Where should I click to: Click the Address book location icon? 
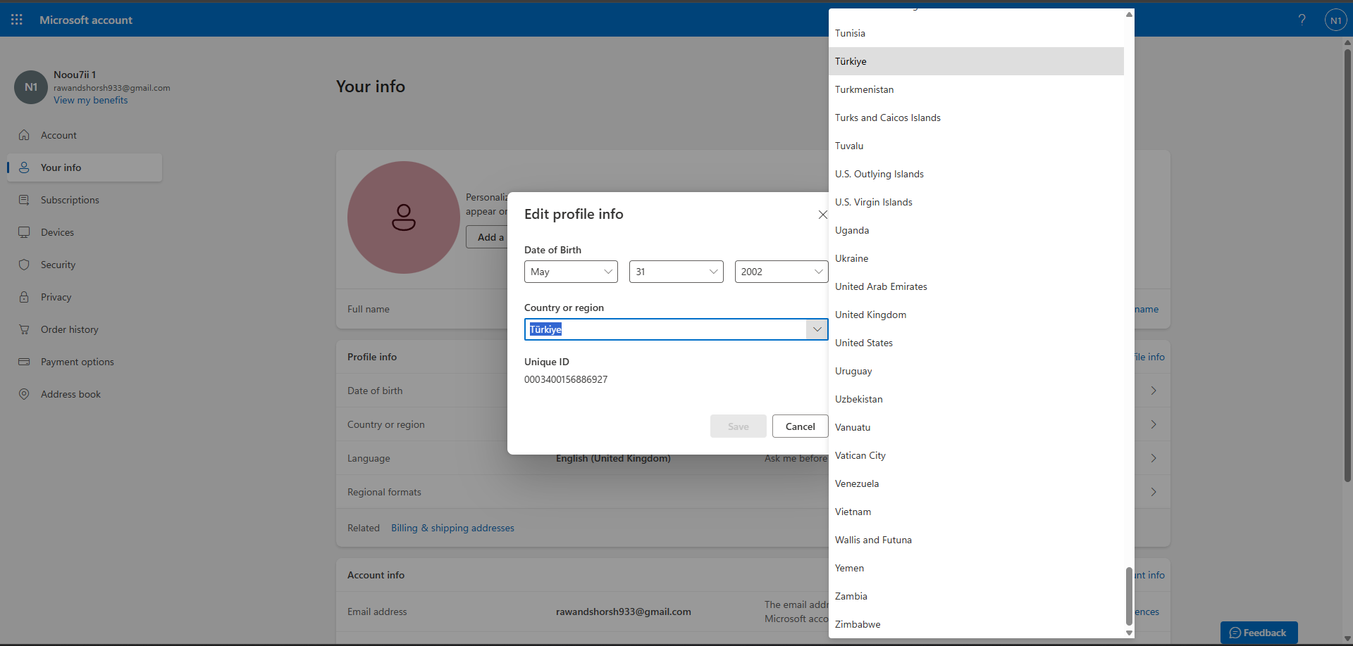[24, 394]
